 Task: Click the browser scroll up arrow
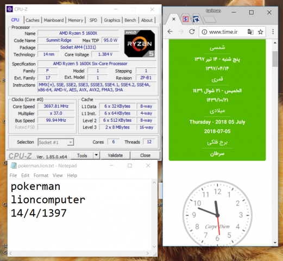(275, 43)
